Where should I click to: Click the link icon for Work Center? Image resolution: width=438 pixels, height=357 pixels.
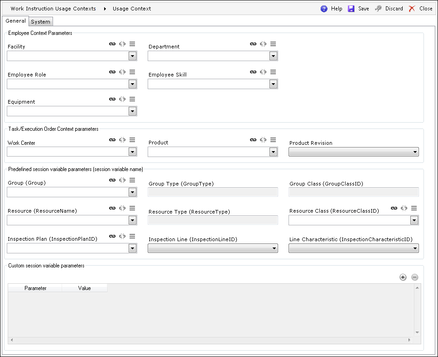point(112,140)
